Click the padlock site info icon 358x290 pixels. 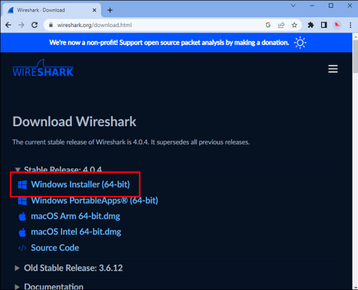pyautogui.click(x=51, y=25)
